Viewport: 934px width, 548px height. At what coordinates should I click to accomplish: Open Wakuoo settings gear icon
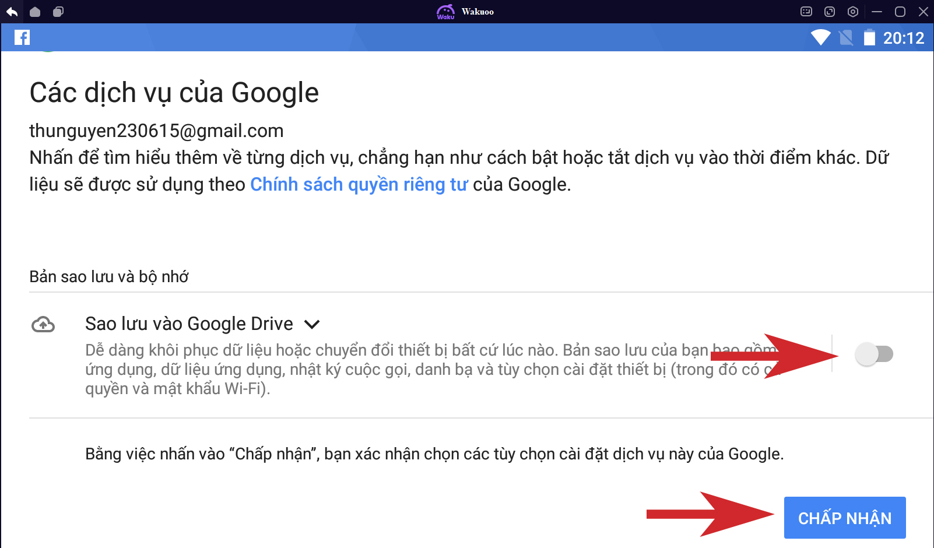click(x=853, y=12)
